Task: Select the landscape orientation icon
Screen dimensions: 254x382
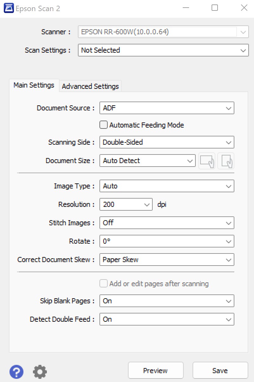Action: tap(207, 161)
